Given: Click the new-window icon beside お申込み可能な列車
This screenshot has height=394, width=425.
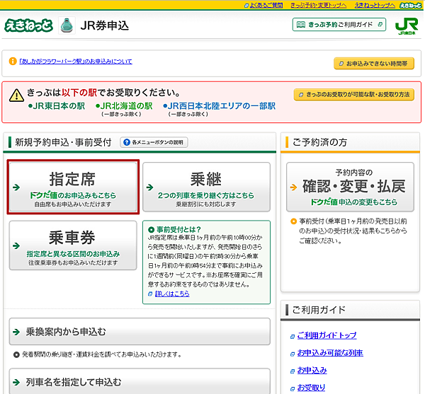Looking at the screenshot, I should pos(293,354).
